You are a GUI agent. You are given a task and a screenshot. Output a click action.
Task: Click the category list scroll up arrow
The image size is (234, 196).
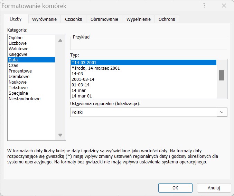pos(60,41)
